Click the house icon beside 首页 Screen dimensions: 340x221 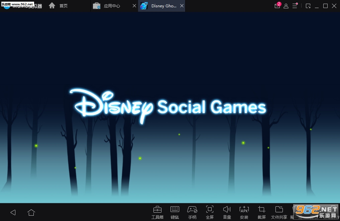click(52, 5)
